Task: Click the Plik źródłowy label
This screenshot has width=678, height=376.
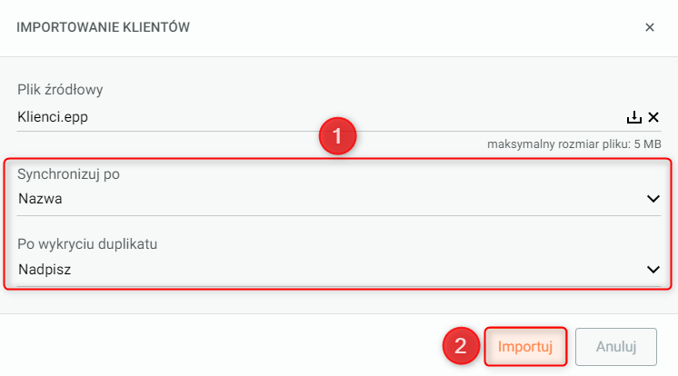Action: (62, 90)
